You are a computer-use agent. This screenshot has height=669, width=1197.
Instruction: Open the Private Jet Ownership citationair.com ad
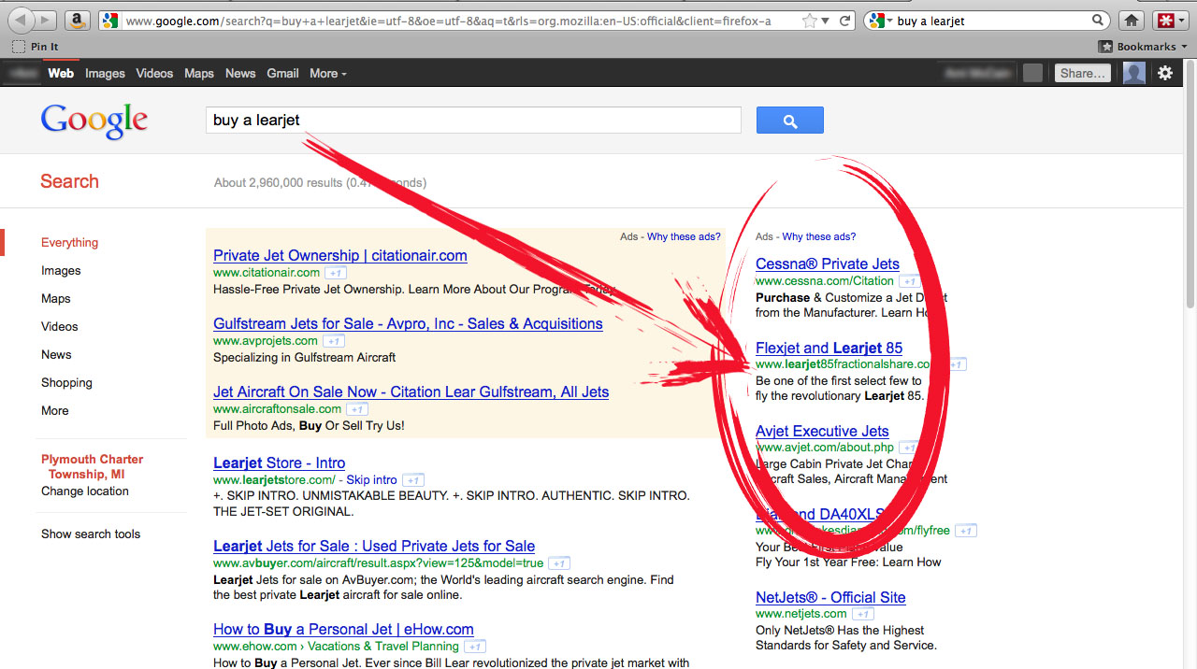click(340, 256)
